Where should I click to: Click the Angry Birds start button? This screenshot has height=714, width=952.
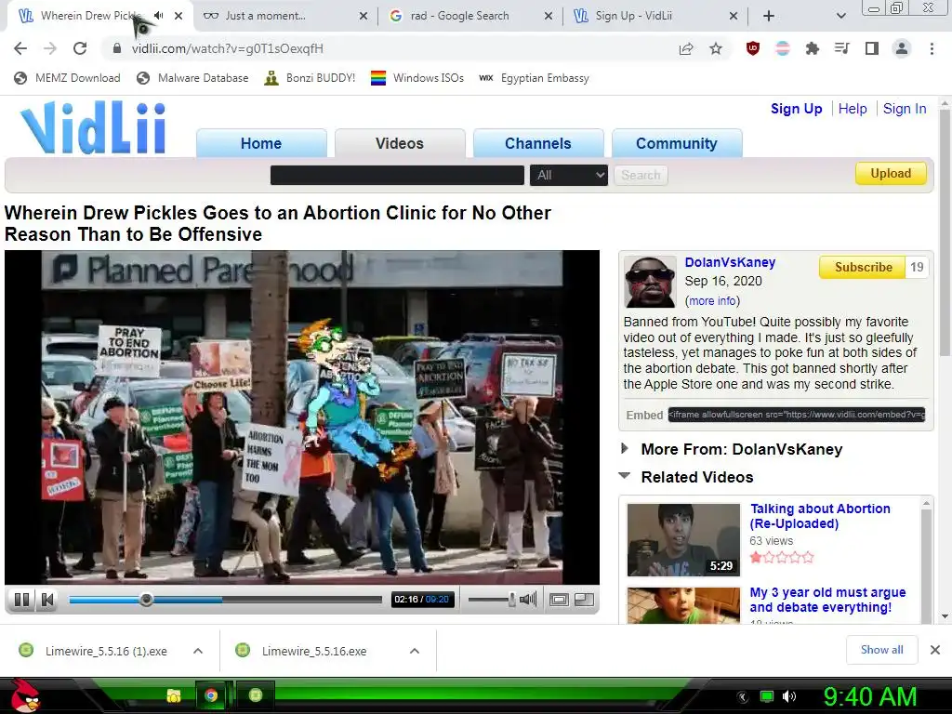(24, 695)
